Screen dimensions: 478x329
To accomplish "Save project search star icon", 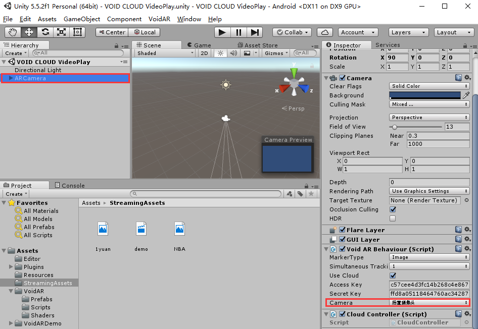I will coord(311,194).
